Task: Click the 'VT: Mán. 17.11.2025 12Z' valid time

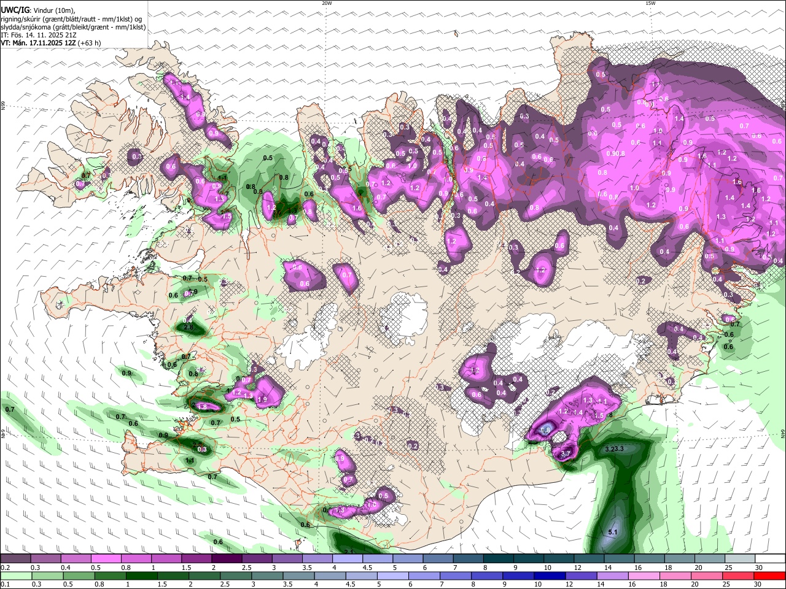Action: (39, 43)
